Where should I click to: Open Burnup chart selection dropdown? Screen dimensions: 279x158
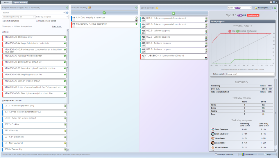[x=273, y=74]
